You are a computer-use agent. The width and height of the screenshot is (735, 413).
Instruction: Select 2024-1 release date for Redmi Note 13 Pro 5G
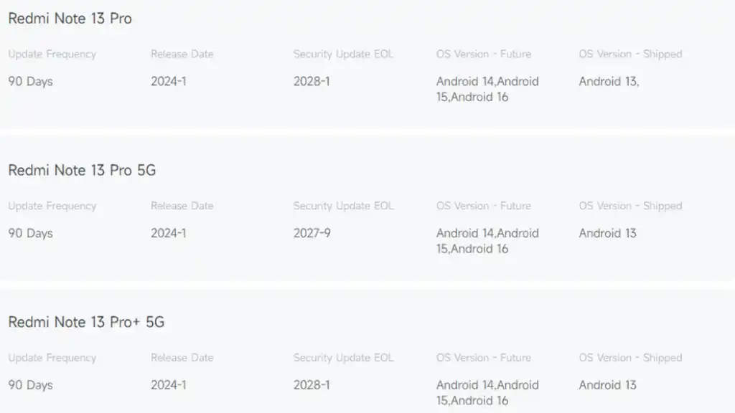pos(168,233)
